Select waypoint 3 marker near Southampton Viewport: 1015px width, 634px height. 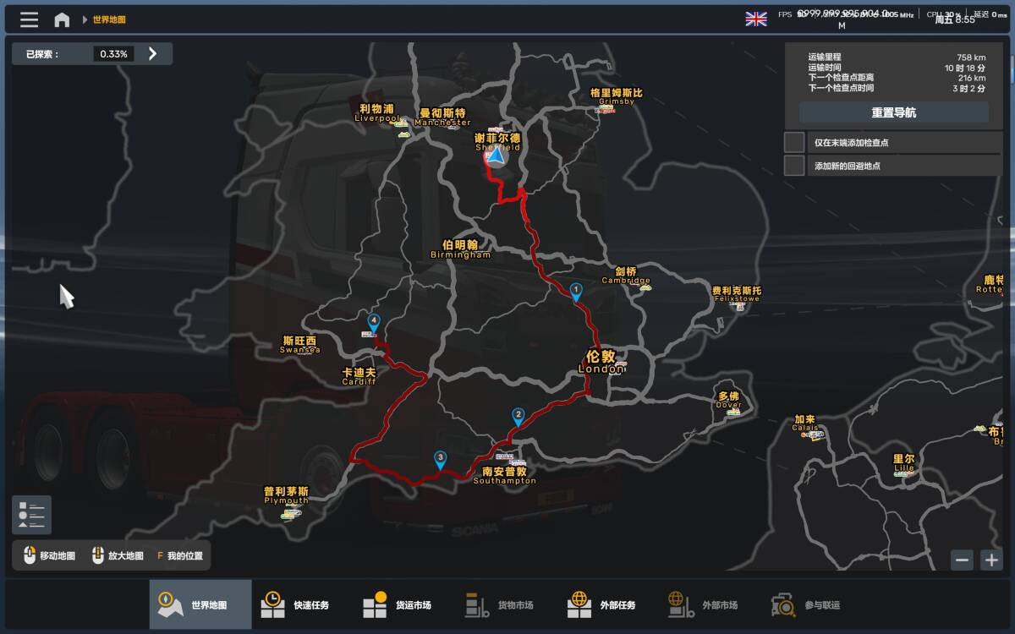coord(440,459)
